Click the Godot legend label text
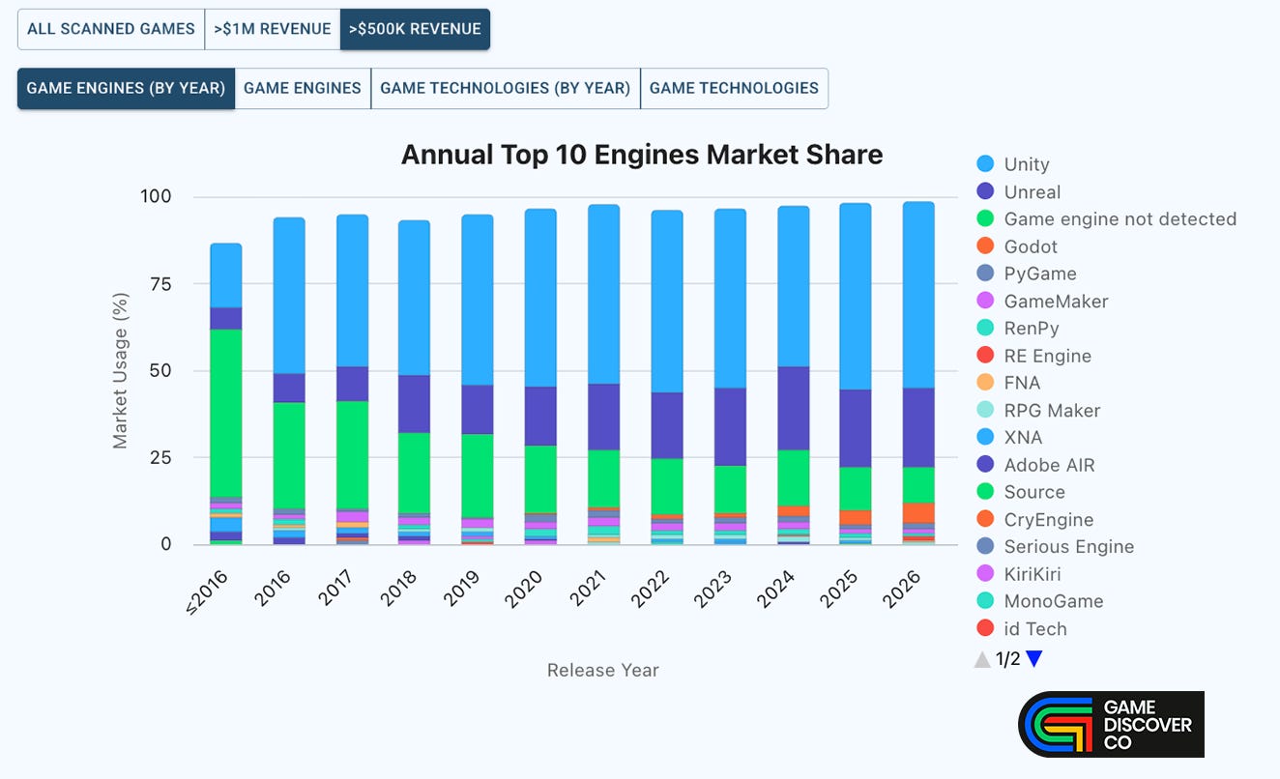1280x779 pixels. click(1031, 246)
